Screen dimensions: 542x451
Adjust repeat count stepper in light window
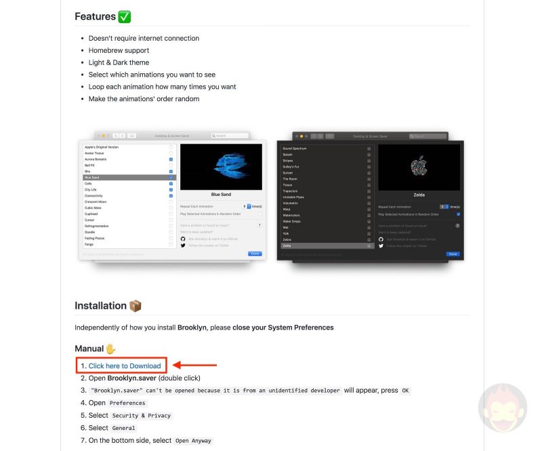(249, 206)
